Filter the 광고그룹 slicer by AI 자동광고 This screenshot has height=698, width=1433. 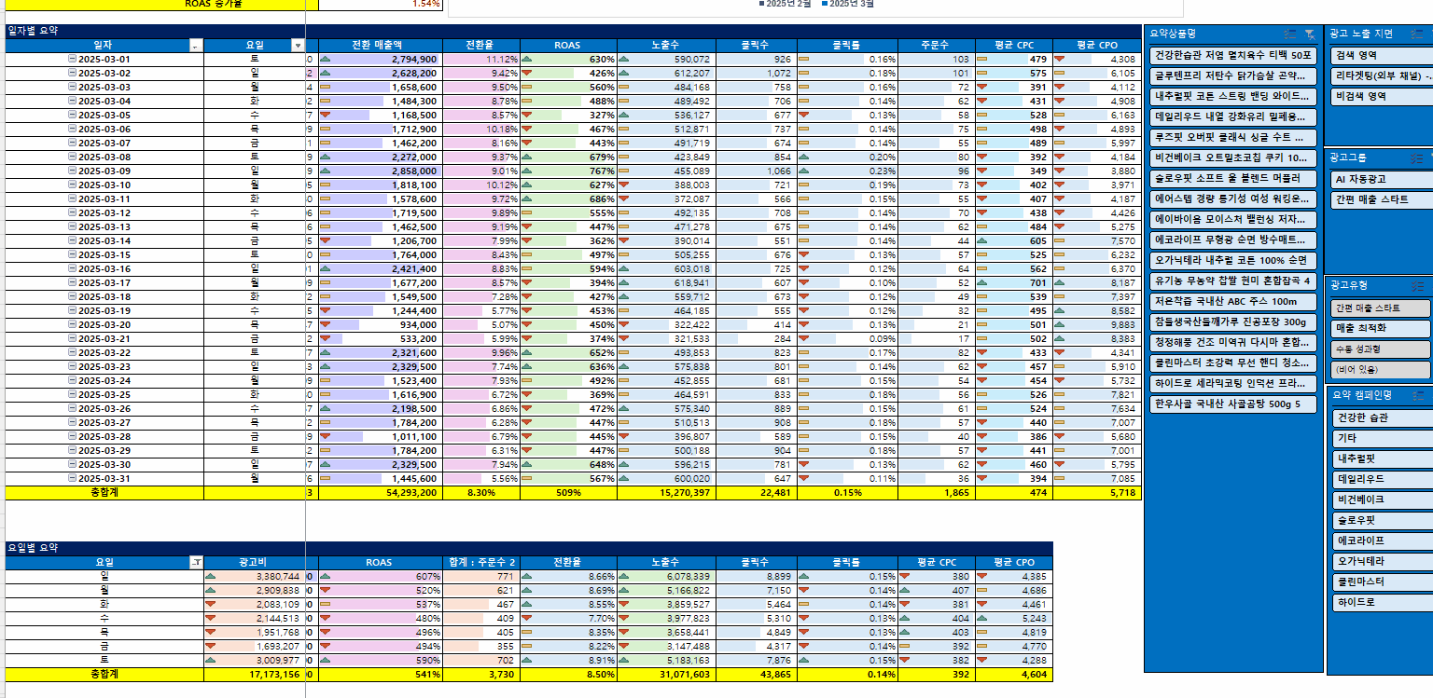tap(1382, 179)
